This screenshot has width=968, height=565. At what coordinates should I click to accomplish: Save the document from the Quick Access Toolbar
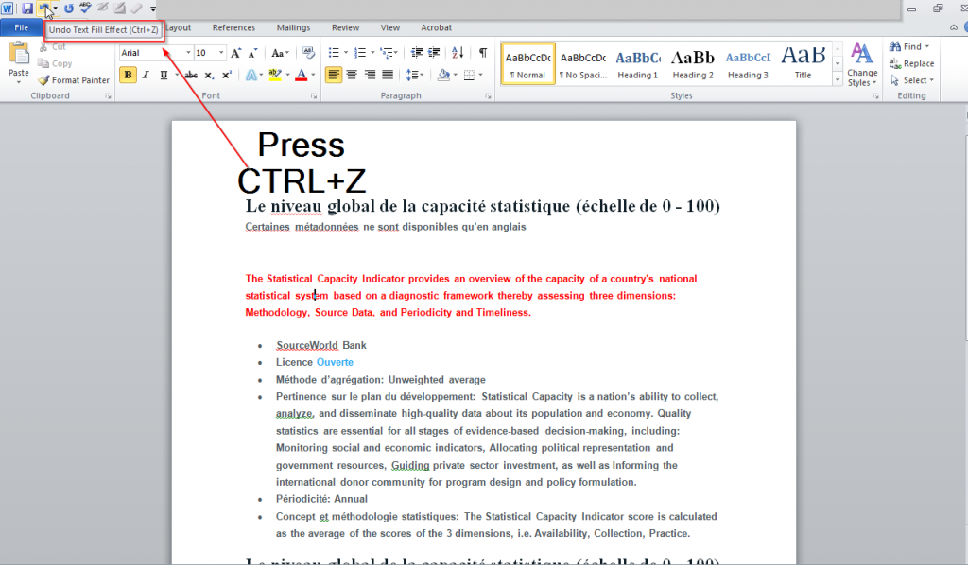27,9
